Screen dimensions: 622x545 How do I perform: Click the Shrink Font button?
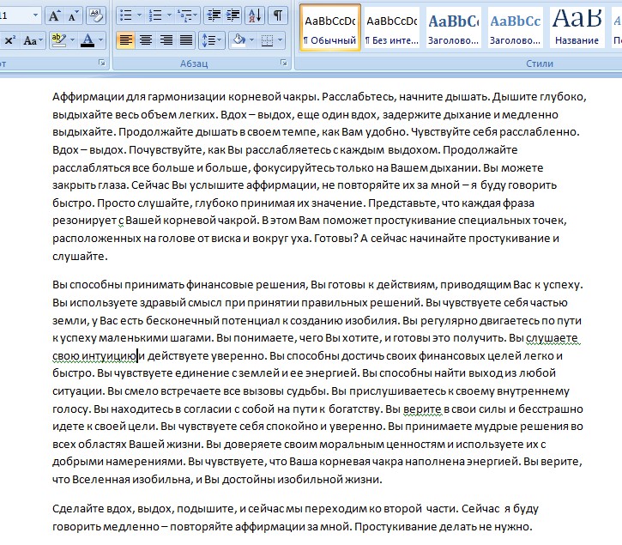click(x=72, y=15)
